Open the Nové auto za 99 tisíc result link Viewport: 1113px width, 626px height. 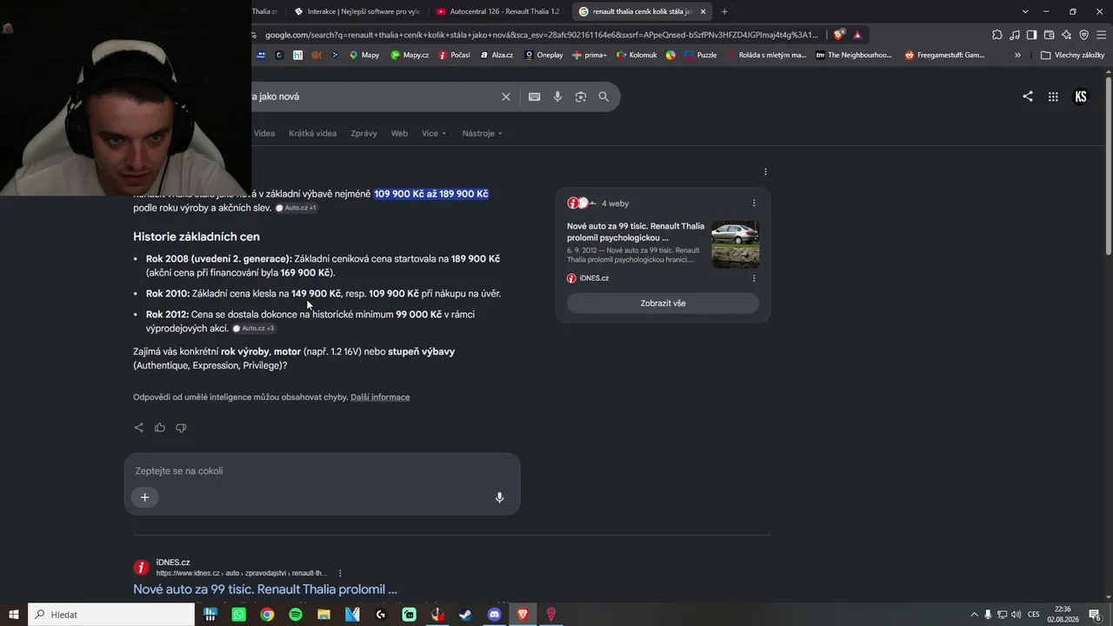point(265,589)
